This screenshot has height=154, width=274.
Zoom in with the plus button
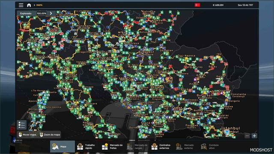(254, 136)
